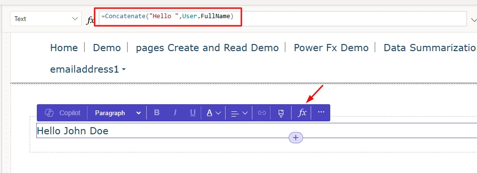Select the Hello John Doe text
Screen dimensions: 477x173
click(x=73, y=131)
